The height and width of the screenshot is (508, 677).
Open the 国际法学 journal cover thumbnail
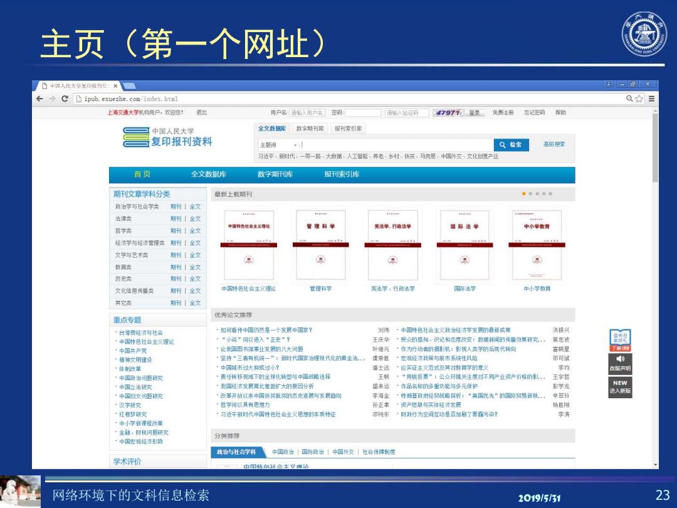tap(464, 245)
